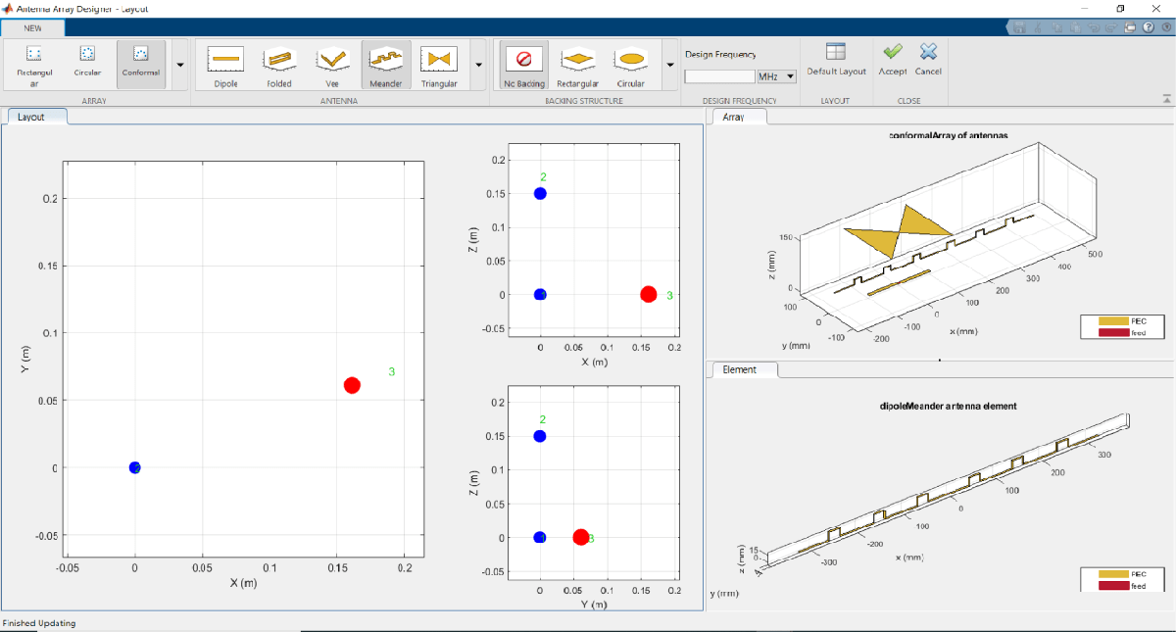Image resolution: width=1176 pixels, height=632 pixels.
Task: Click the 'ANTENNA' section label
Action: coord(339,100)
